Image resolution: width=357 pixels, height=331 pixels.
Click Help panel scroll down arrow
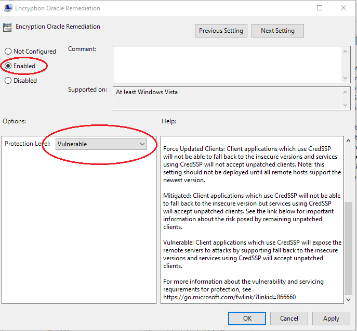pos(348,300)
